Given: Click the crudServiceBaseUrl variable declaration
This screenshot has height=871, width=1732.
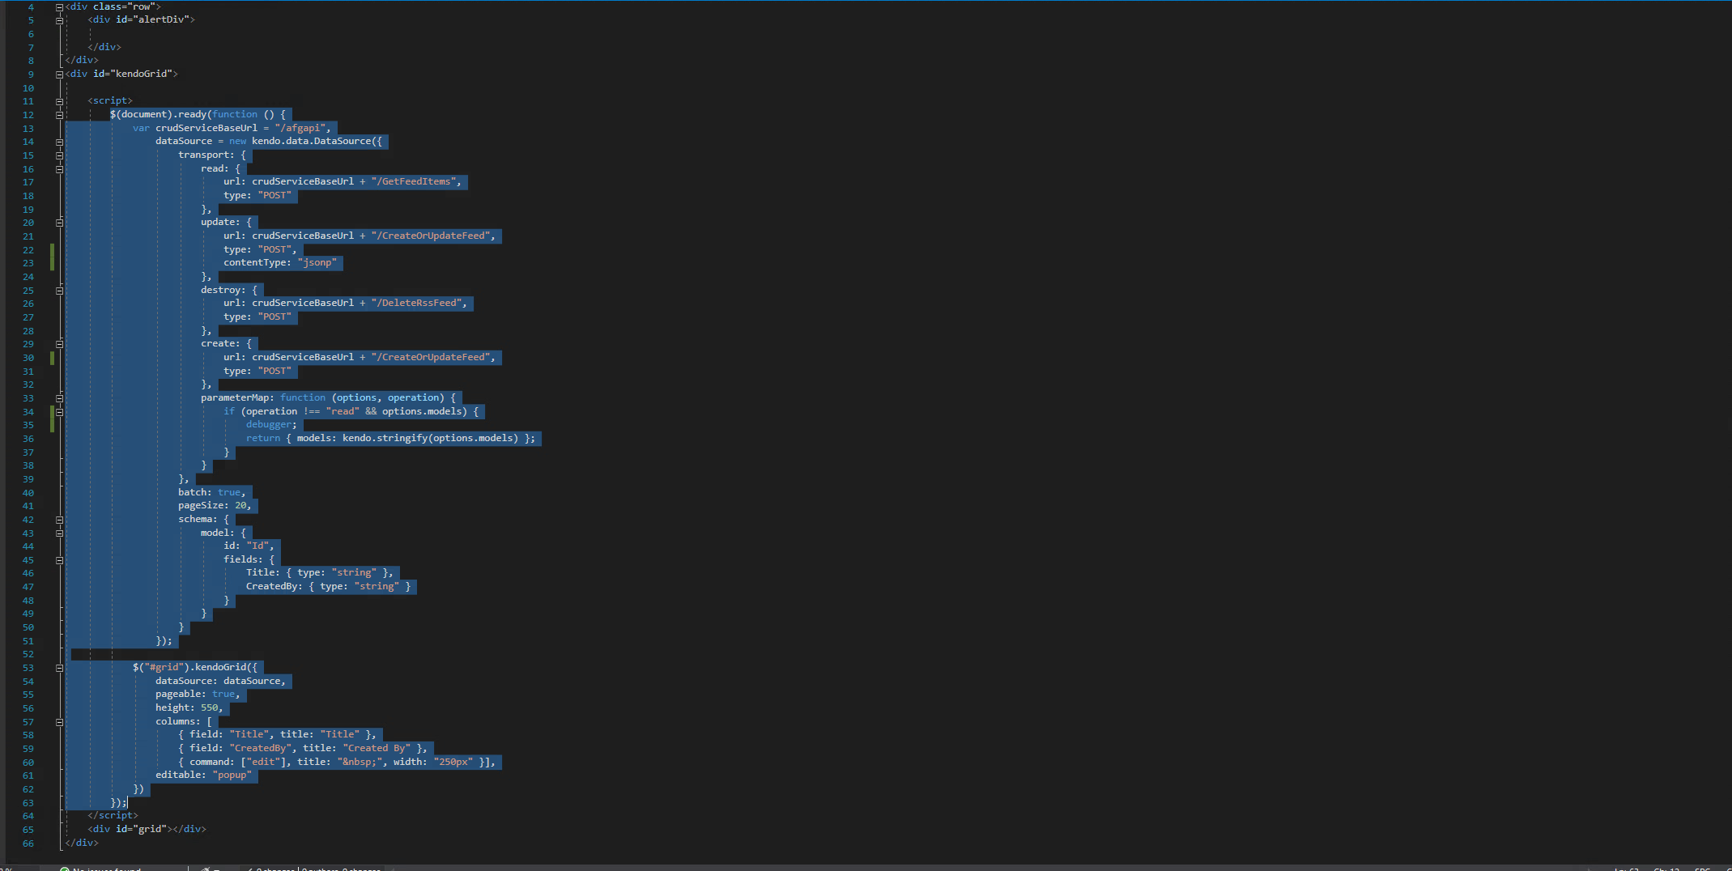Looking at the screenshot, I should tap(206, 128).
